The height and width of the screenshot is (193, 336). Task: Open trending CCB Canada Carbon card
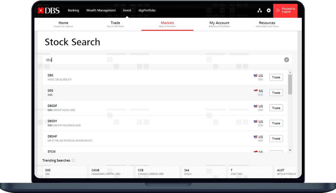pos(158,172)
